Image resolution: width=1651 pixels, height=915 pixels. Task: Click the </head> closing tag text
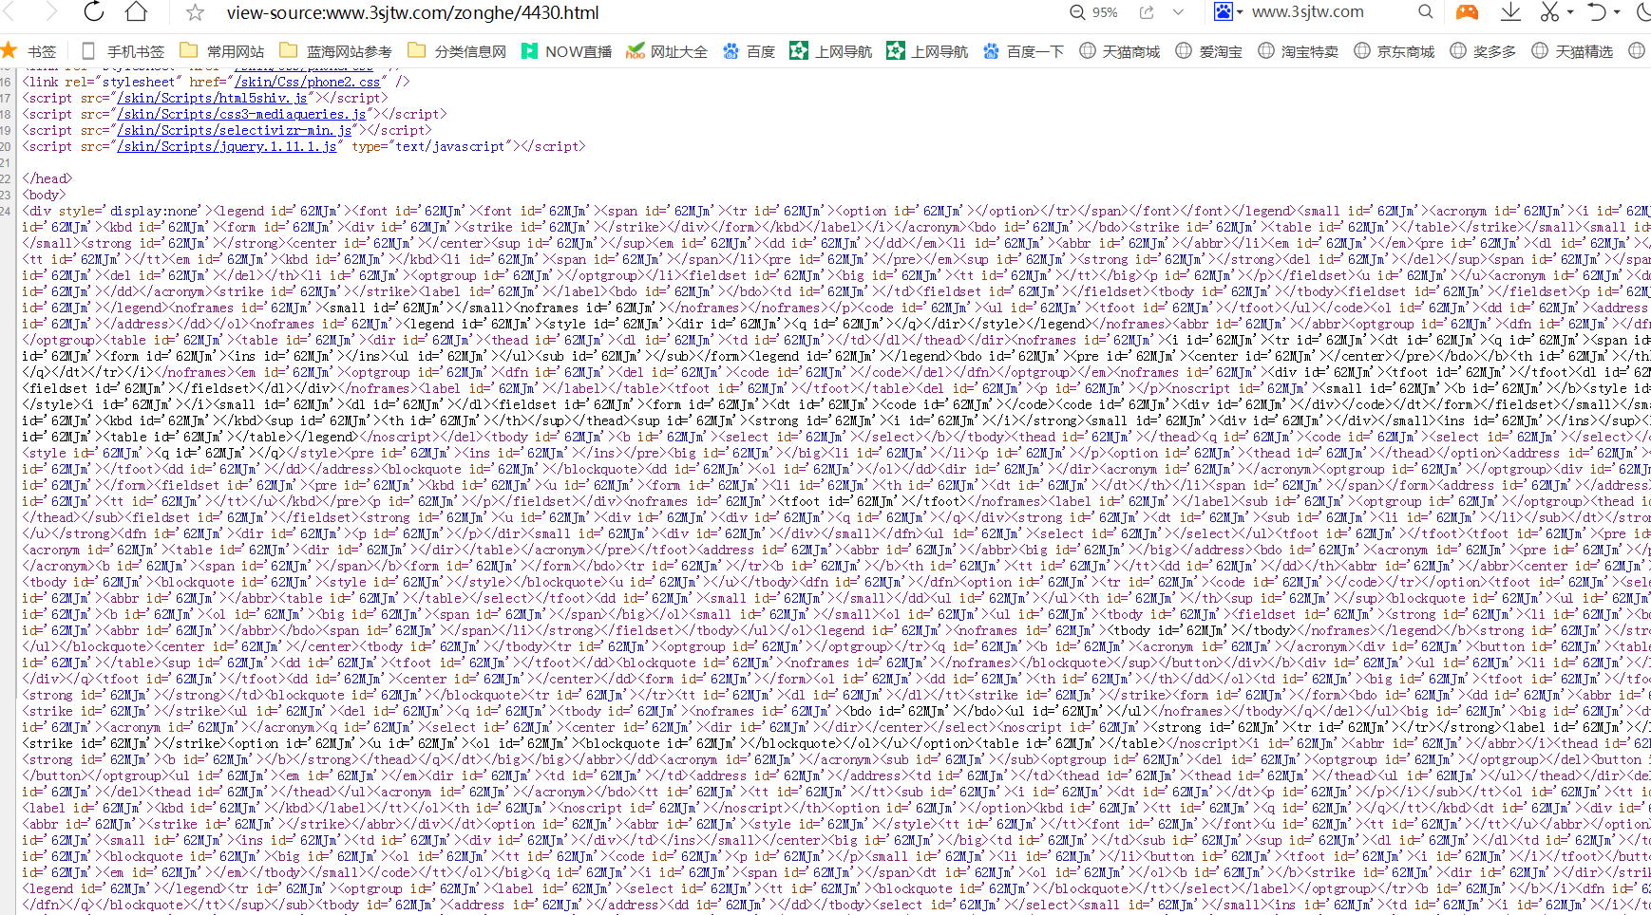click(47, 178)
